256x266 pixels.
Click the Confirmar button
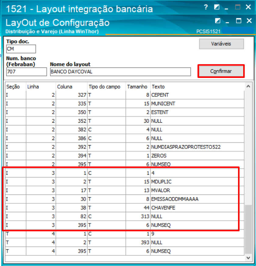click(x=221, y=71)
